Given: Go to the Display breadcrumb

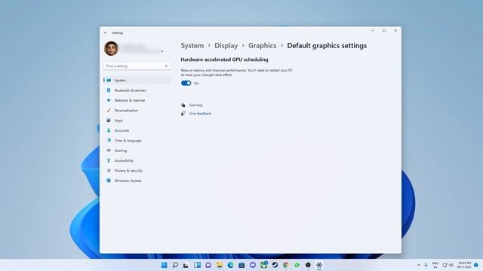Looking at the screenshot, I should 226,45.
